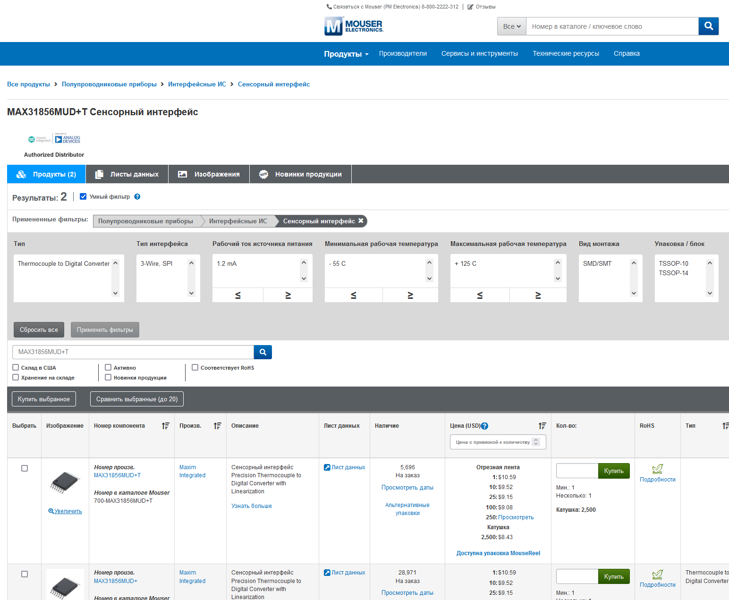
Task: Open the Цена (USD) help question icon
Action: (x=484, y=426)
